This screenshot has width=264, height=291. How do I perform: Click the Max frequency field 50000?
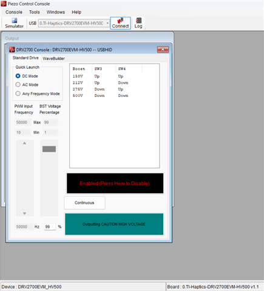click(23, 122)
